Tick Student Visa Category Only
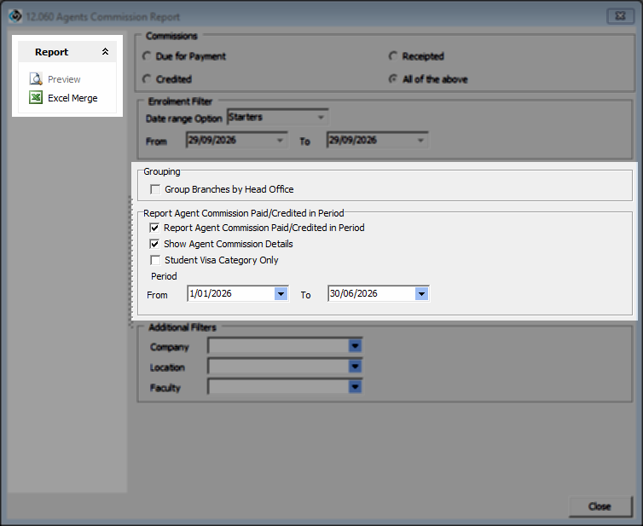Viewport: 643px width, 526px height. (155, 260)
